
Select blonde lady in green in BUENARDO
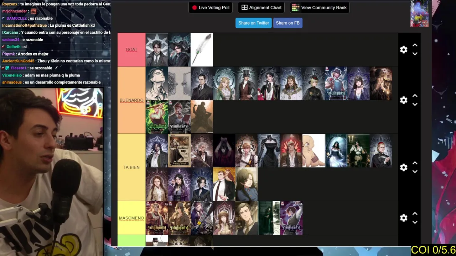point(224,84)
